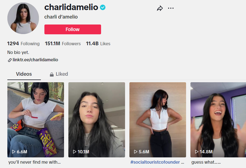Click play icon on 14.8M video

[197, 152]
